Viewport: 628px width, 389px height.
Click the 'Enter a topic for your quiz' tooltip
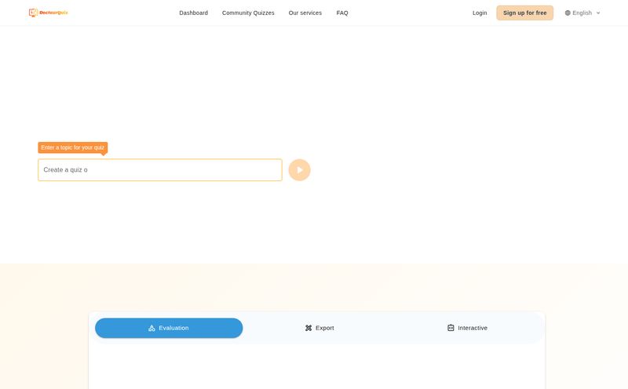[x=72, y=147]
